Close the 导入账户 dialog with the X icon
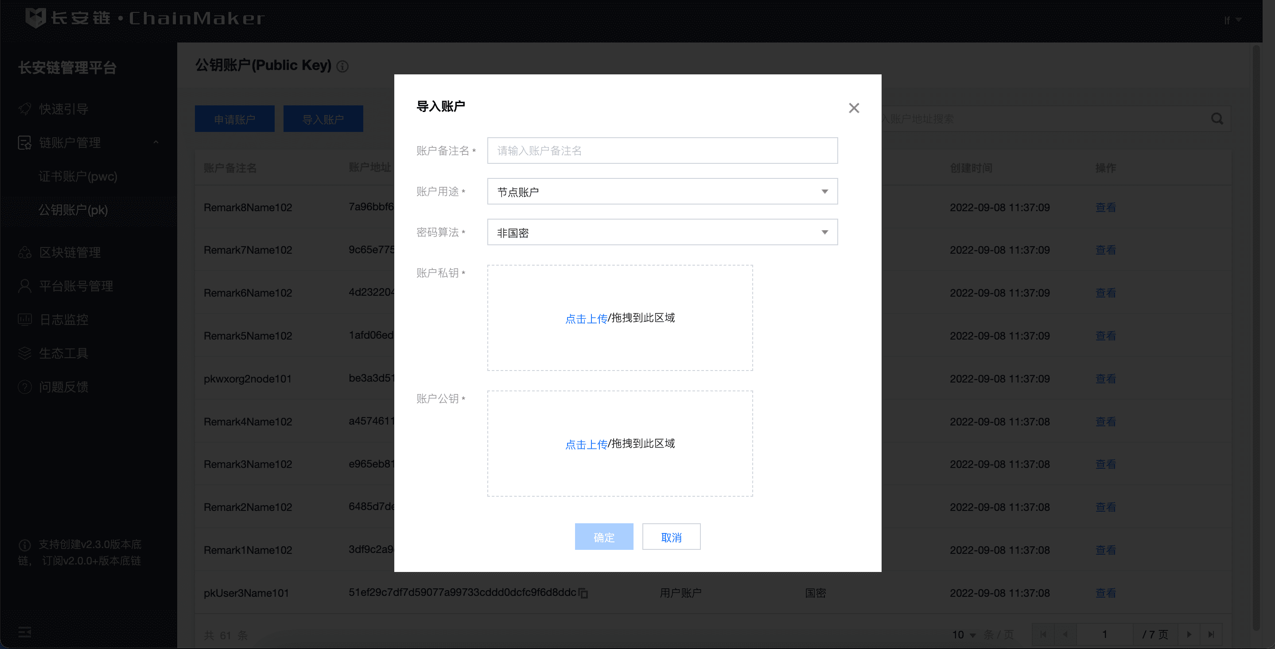Screen dimensions: 1275x649 [x=854, y=108]
